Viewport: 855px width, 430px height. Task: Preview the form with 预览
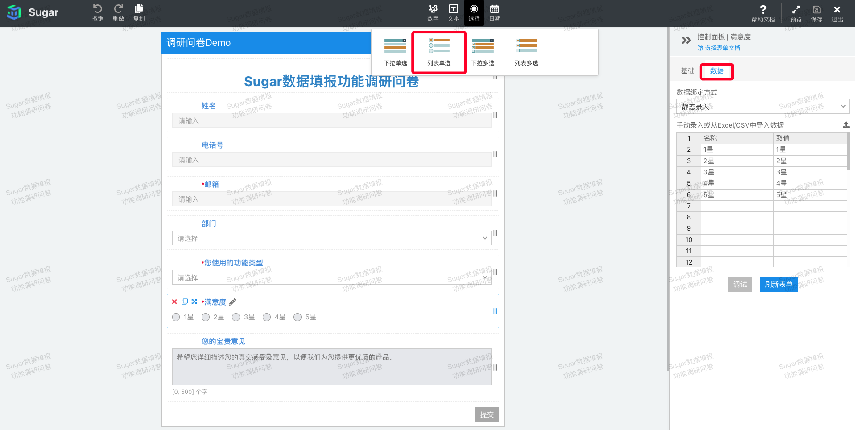pos(796,13)
